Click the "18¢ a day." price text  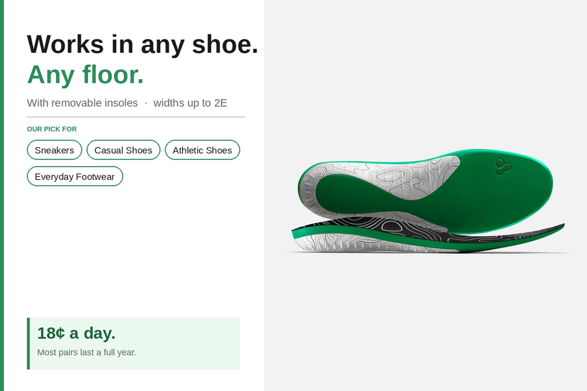coord(76,333)
